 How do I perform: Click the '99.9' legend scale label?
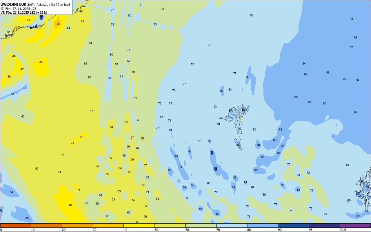pos(343,230)
